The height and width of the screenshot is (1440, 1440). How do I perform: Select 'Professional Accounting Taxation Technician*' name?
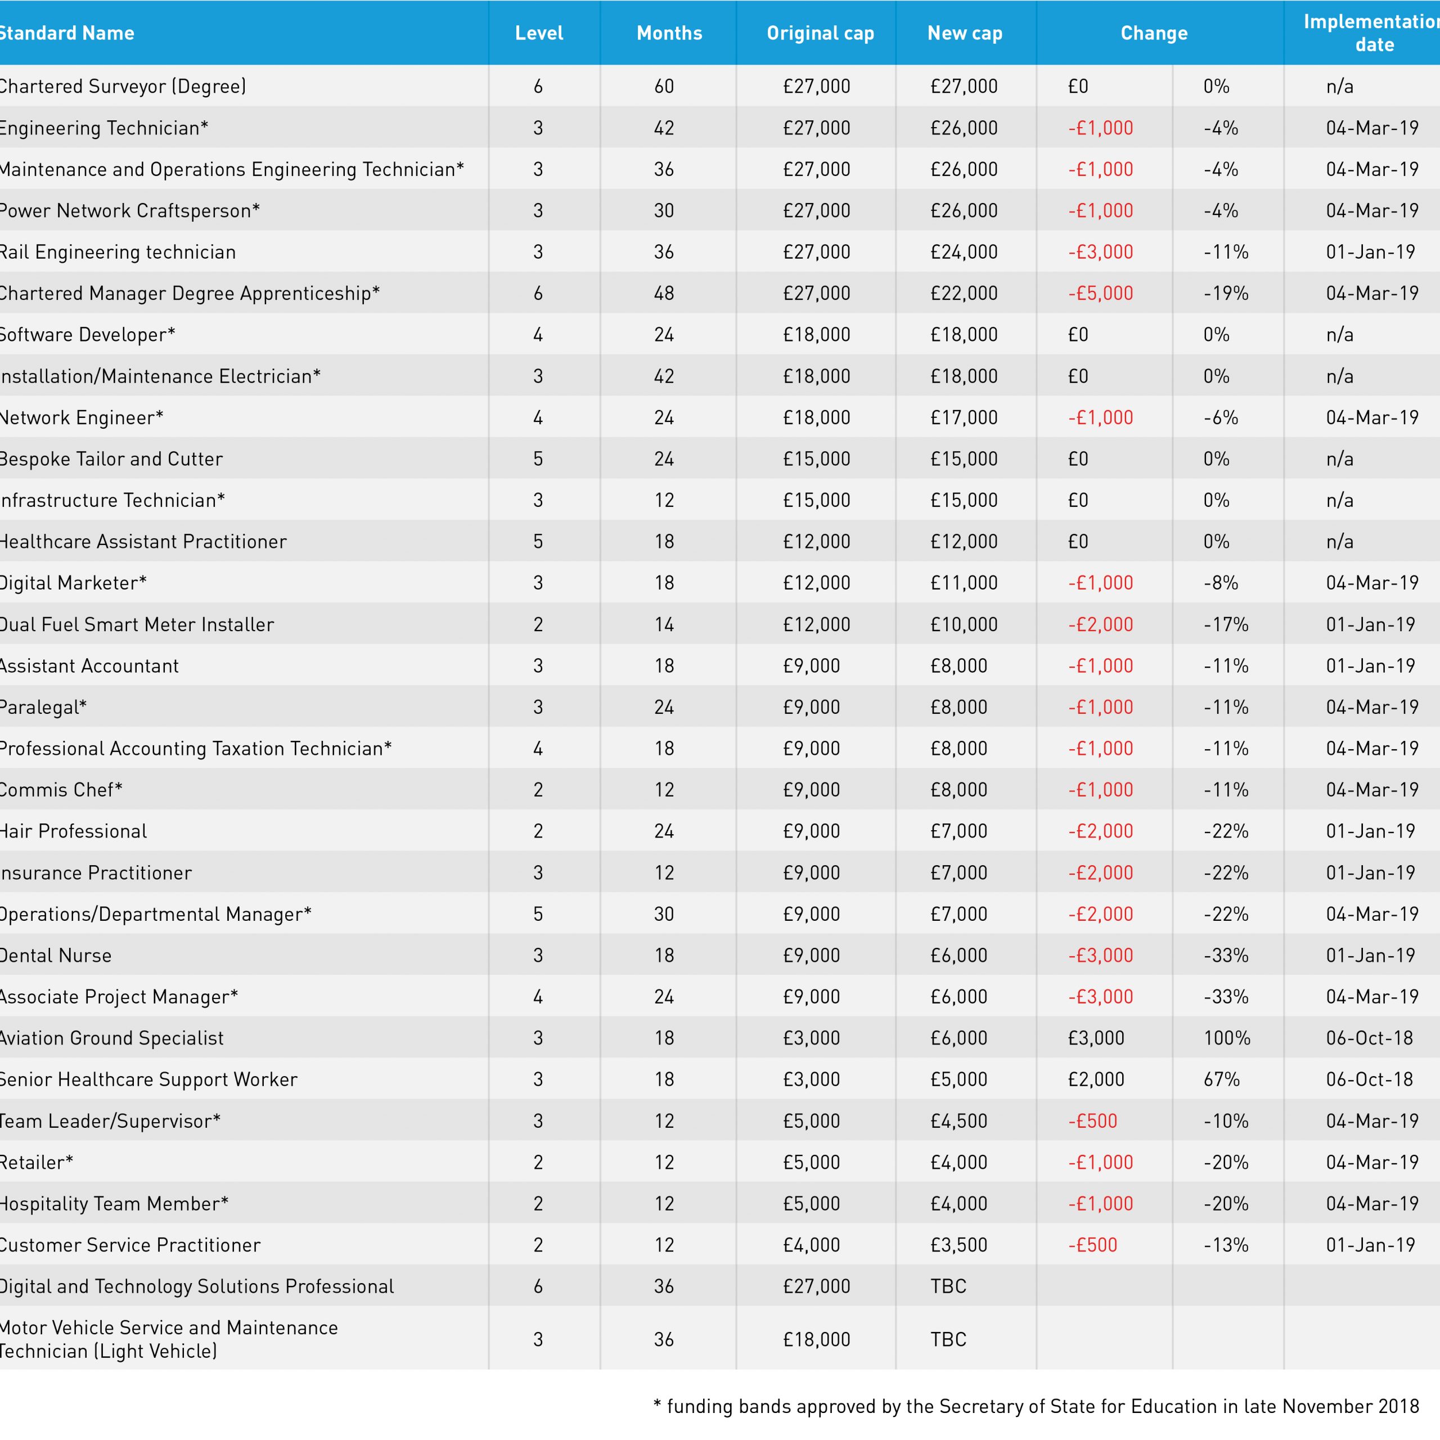[x=195, y=748]
